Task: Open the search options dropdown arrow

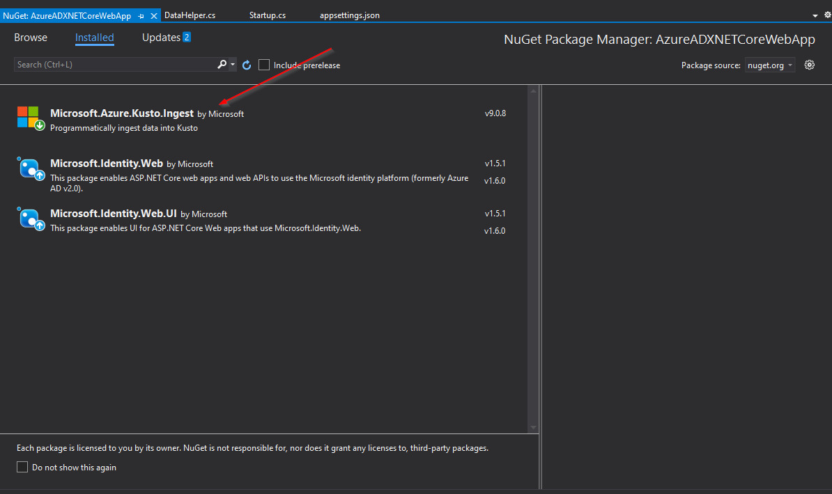Action: [230, 64]
